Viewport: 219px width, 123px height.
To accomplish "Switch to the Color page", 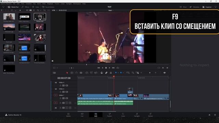I will click(x=123, y=115).
